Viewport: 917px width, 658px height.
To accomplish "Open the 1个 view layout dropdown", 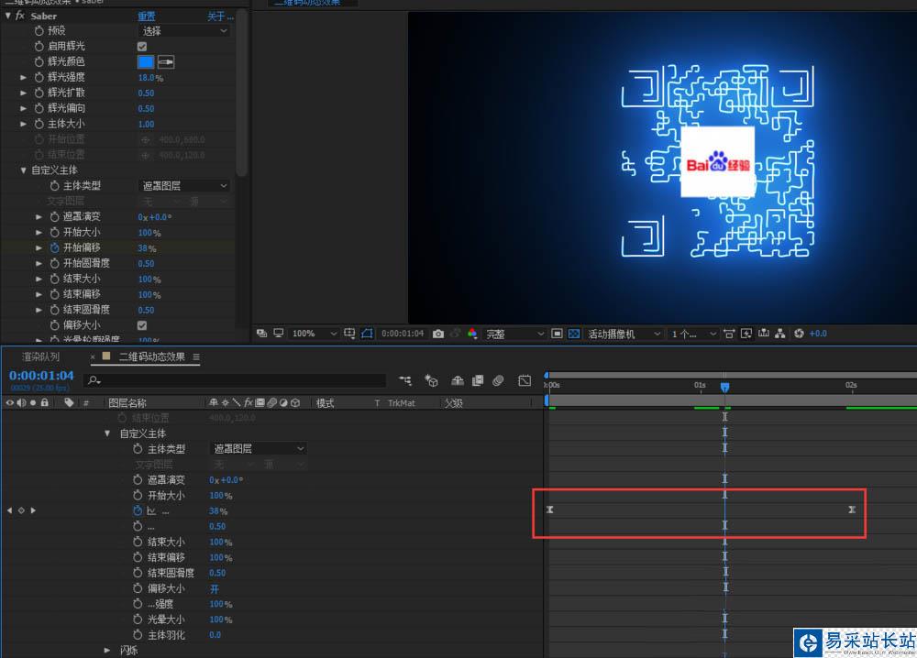I will 693,334.
